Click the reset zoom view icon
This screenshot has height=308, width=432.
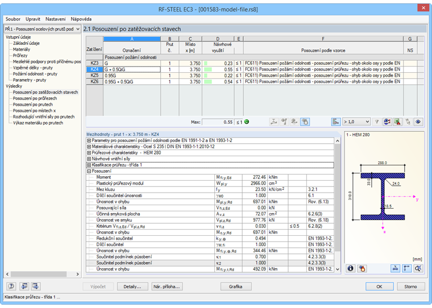(x=418, y=268)
